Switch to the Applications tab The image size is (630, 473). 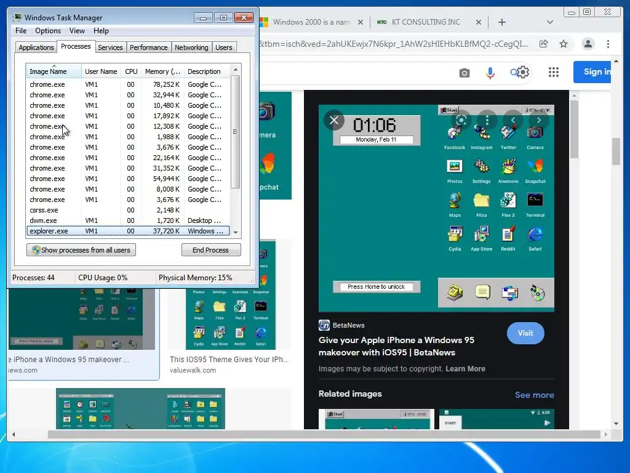click(36, 47)
